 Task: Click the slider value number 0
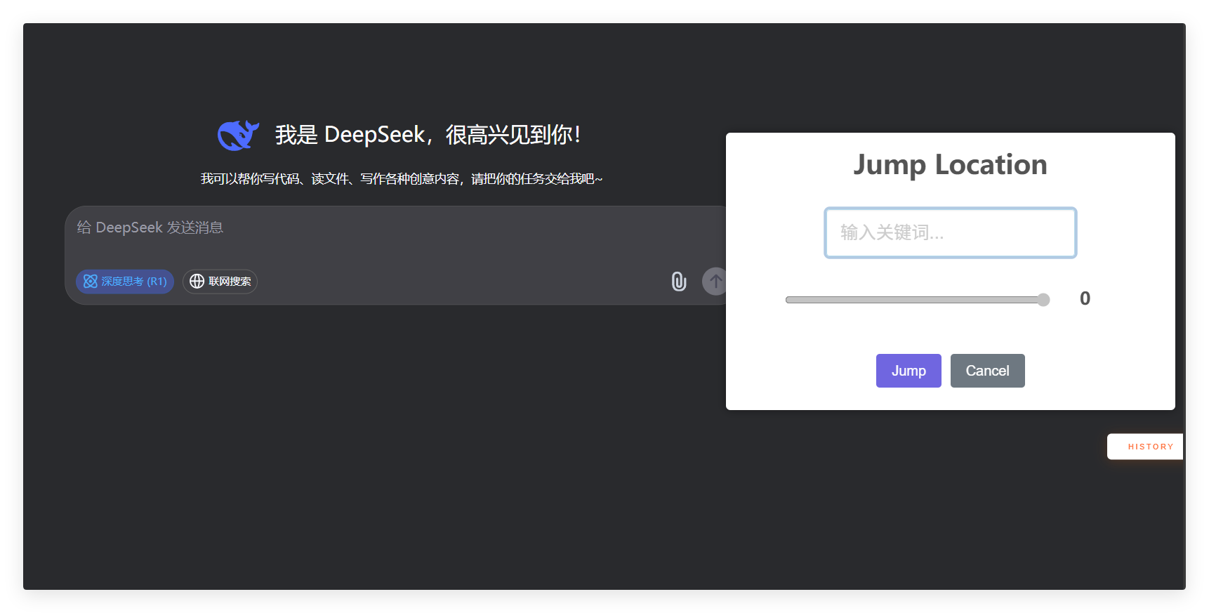tap(1085, 299)
